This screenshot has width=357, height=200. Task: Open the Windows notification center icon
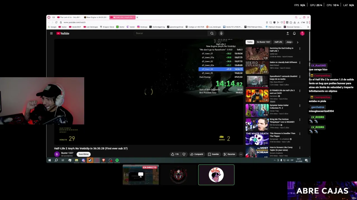click(306, 160)
